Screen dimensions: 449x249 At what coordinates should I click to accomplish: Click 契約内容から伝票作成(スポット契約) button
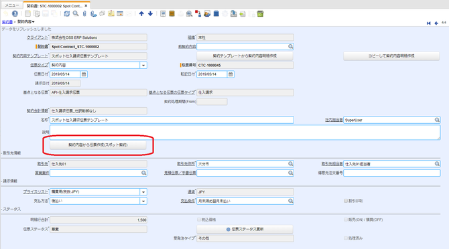tap(98, 145)
